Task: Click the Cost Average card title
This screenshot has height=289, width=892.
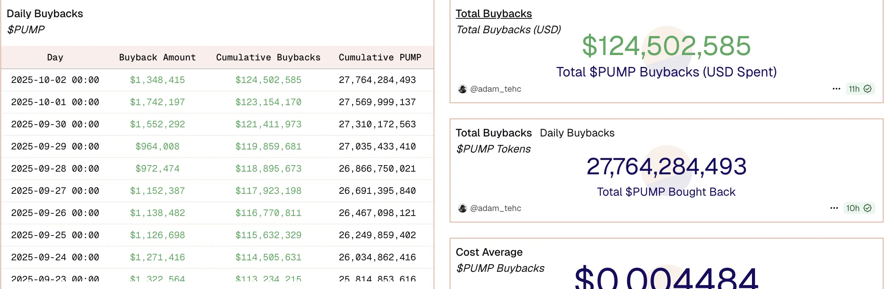Action: [489, 252]
